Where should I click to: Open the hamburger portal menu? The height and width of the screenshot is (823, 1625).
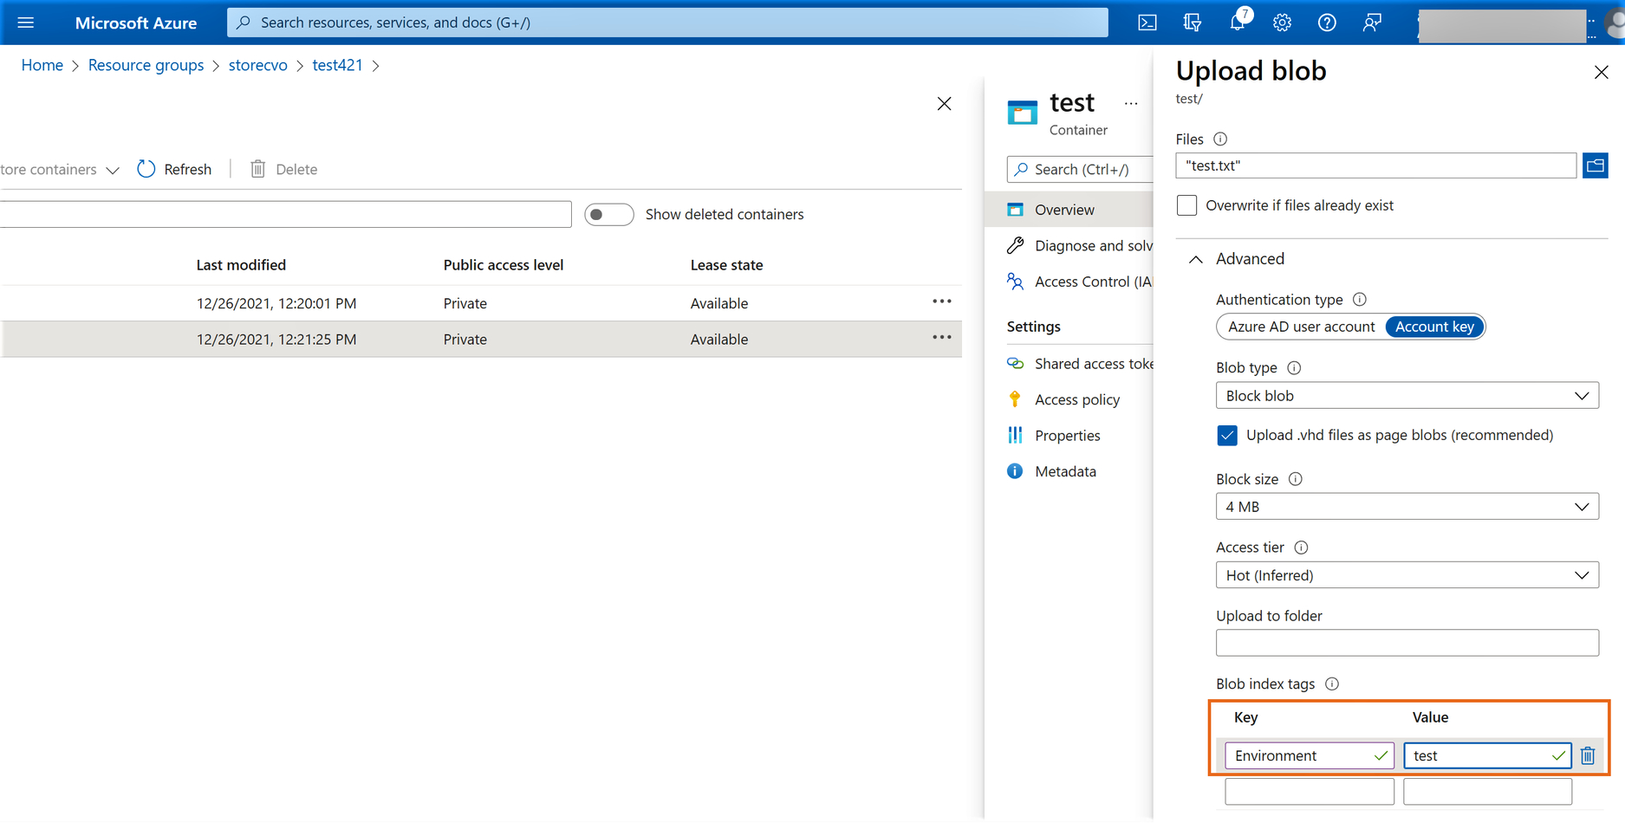pos(26,23)
